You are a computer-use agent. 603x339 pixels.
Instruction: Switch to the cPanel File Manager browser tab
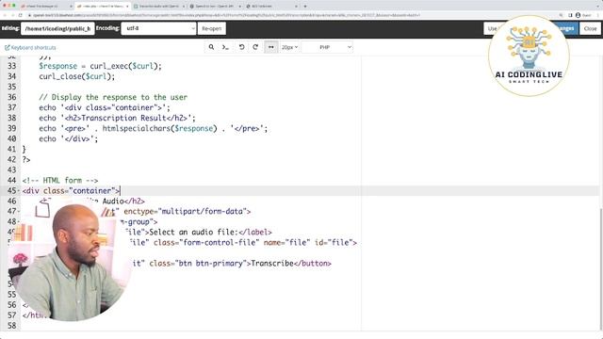[46, 7]
